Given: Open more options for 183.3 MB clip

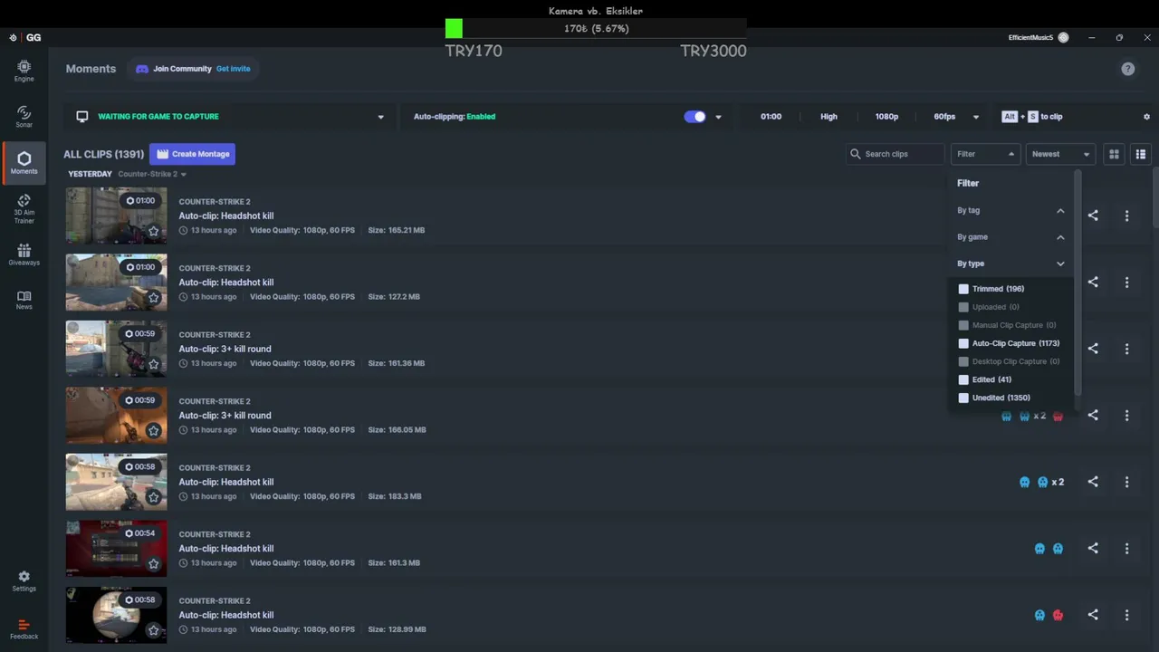Looking at the screenshot, I should pyautogui.click(x=1126, y=482).
